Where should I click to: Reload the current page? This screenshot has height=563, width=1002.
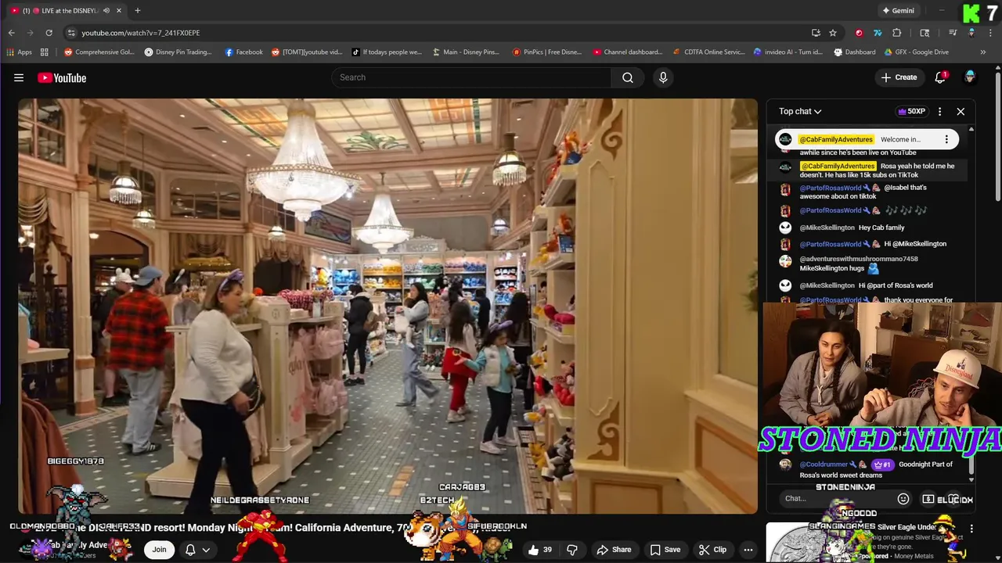49,33
